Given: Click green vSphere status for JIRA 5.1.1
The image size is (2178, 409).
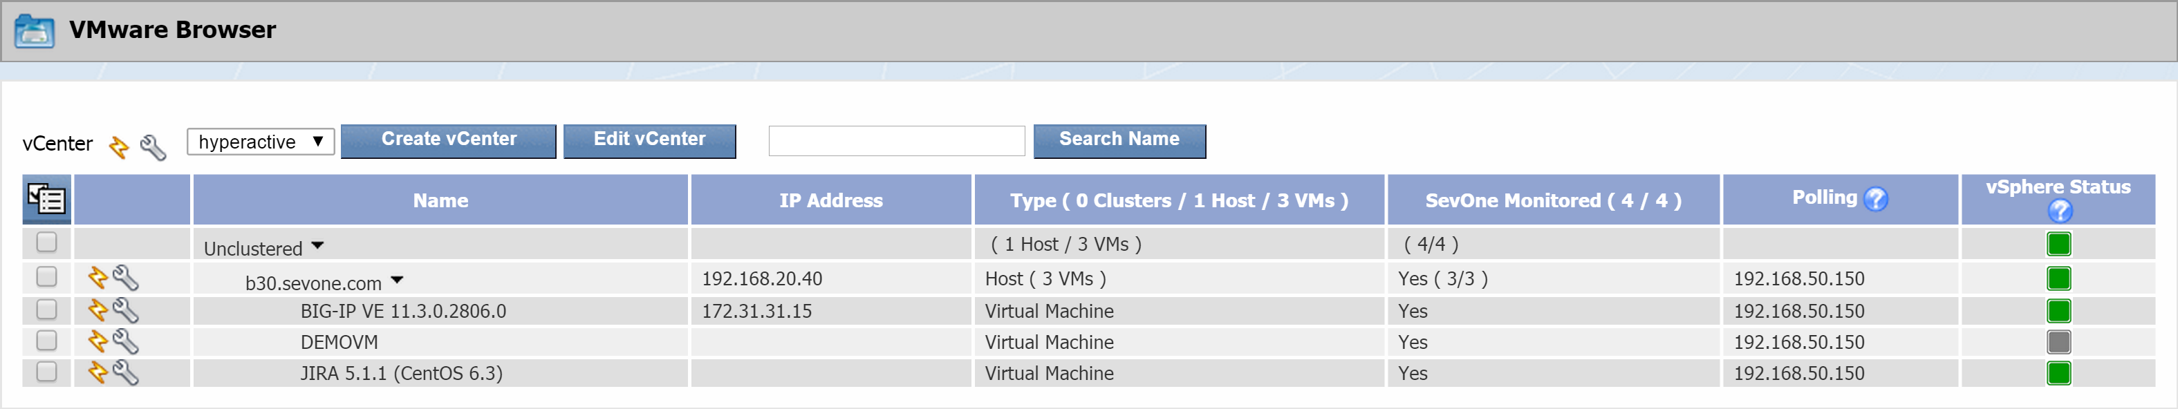Looking at the screenshot, I should (x=2059, y=372).
